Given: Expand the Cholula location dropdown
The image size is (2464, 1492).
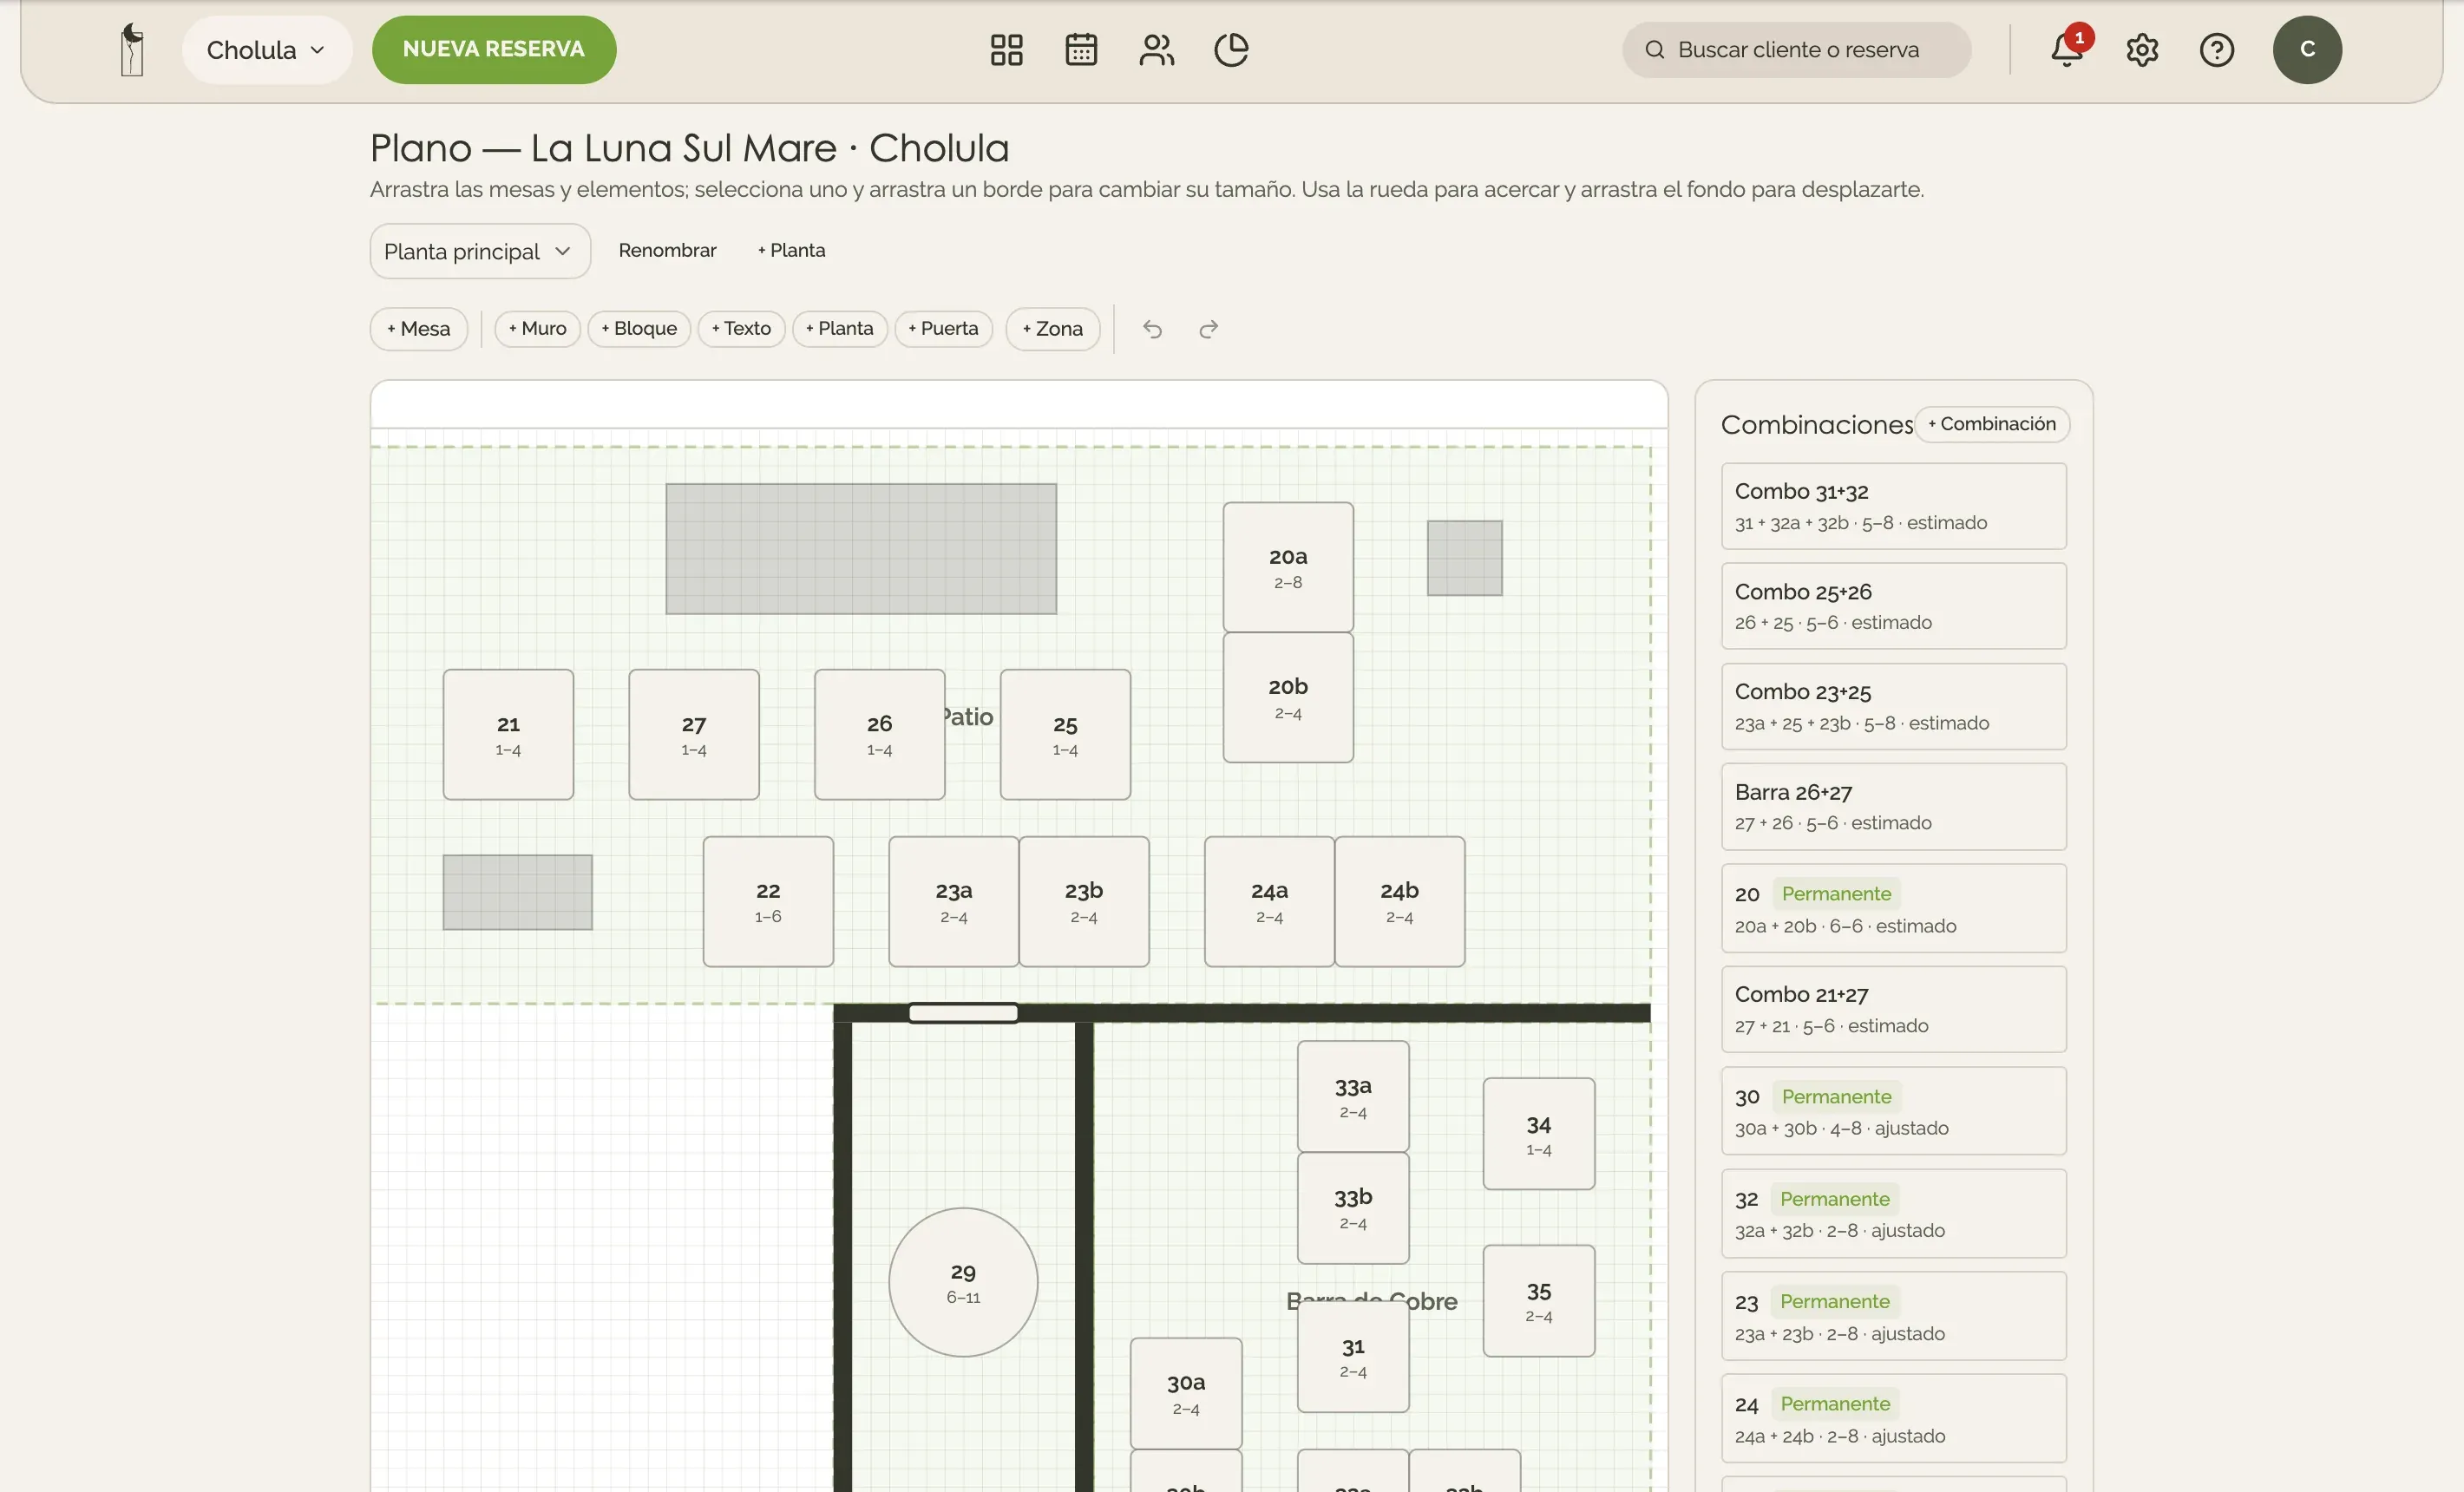Looking at the screenshot, I should pos(266,50).
